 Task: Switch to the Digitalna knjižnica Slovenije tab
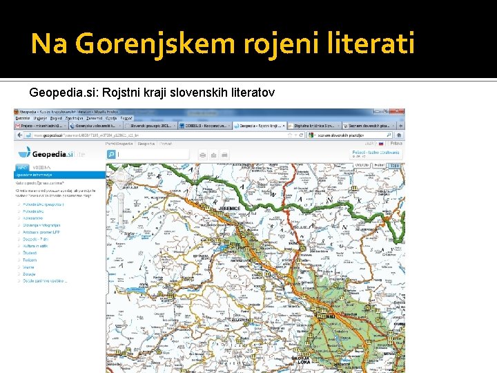click(x=314, y=126)
